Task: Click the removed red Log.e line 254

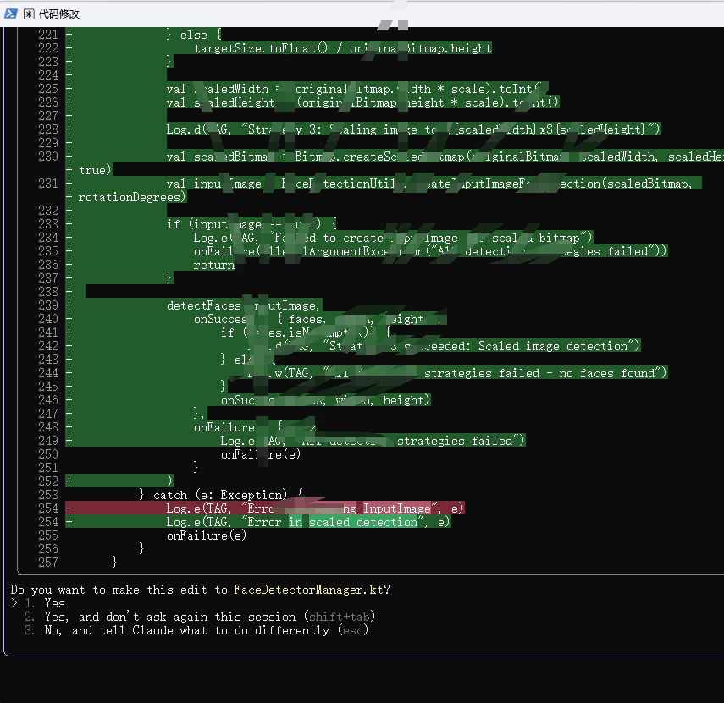Action: (264, 508)
